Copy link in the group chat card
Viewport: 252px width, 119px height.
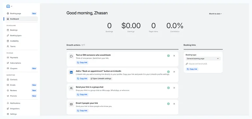pos(82,95)
